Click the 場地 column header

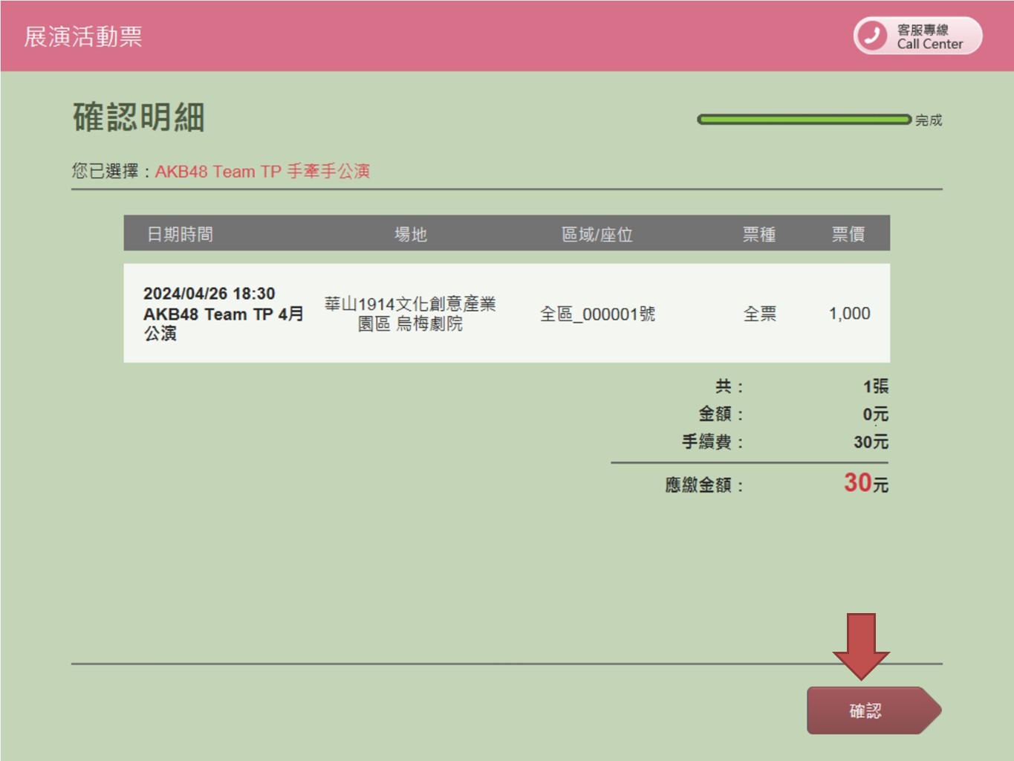[x=410, y=234]
